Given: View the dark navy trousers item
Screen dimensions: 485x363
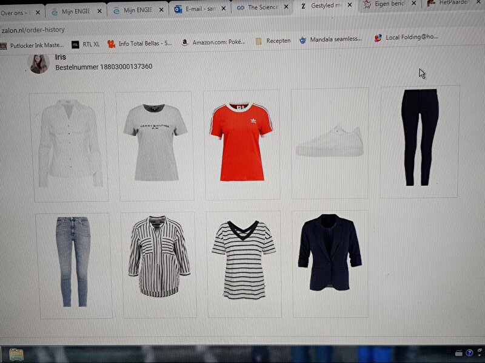Looking at the screenshot, I should (420, 139).
